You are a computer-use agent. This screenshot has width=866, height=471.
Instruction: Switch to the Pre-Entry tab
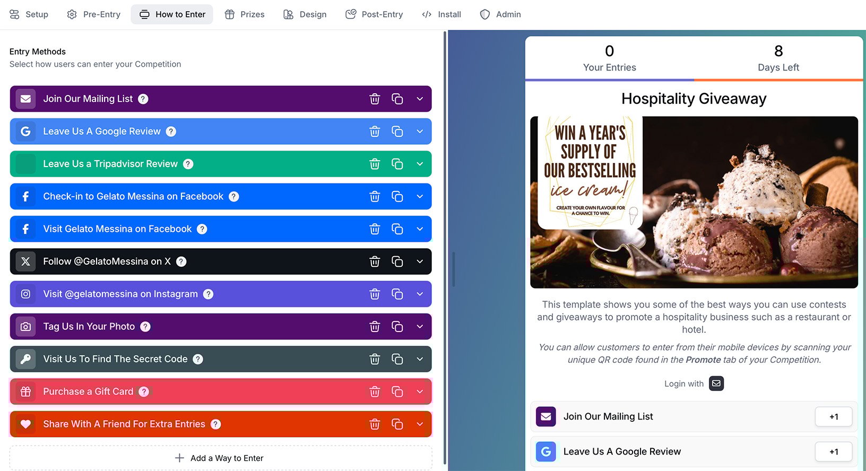[94, 14]
